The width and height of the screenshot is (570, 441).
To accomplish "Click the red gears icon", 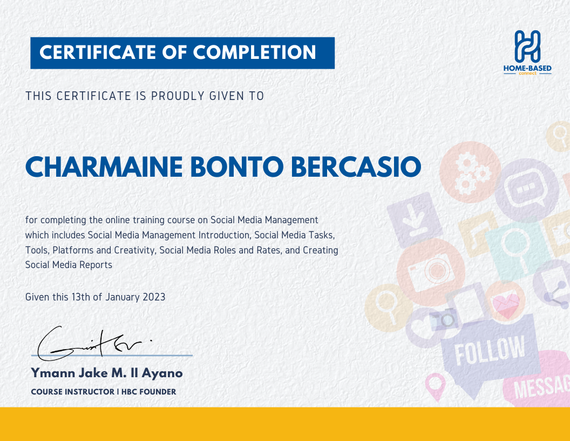I will (x=470, y=172).
